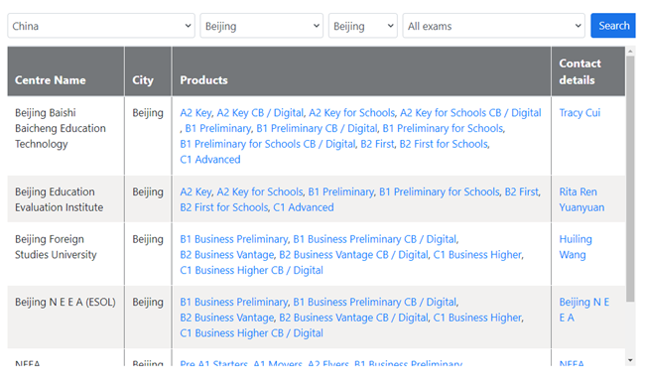Viewport: 645px width, 384px height.
Task: Click the Centre Name column header
Action: [65, 71]
